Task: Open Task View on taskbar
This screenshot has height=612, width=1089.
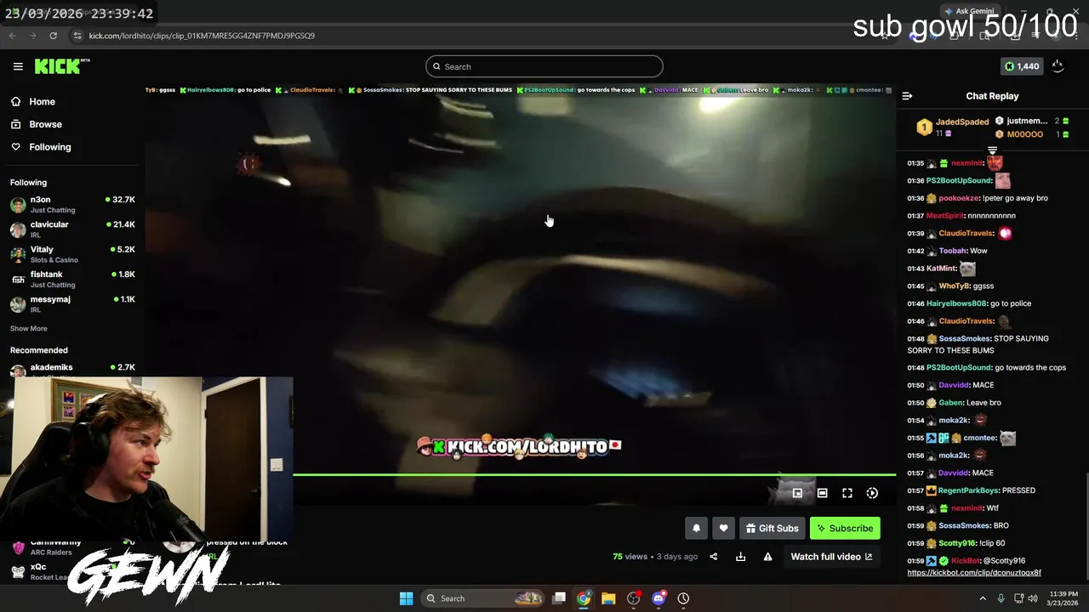Action: click(x=559, y=598)
